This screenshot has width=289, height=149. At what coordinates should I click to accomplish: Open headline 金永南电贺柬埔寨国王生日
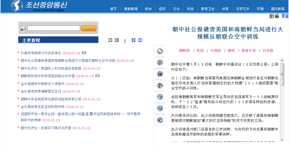[x=41, y=91]
